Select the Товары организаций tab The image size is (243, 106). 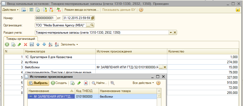coord(21,38)
